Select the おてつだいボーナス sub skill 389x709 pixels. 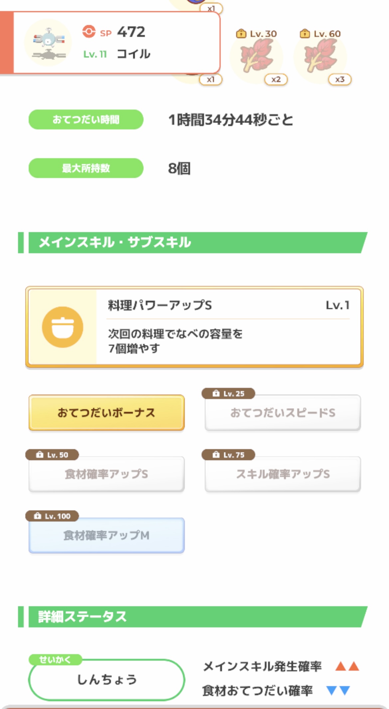106,413
